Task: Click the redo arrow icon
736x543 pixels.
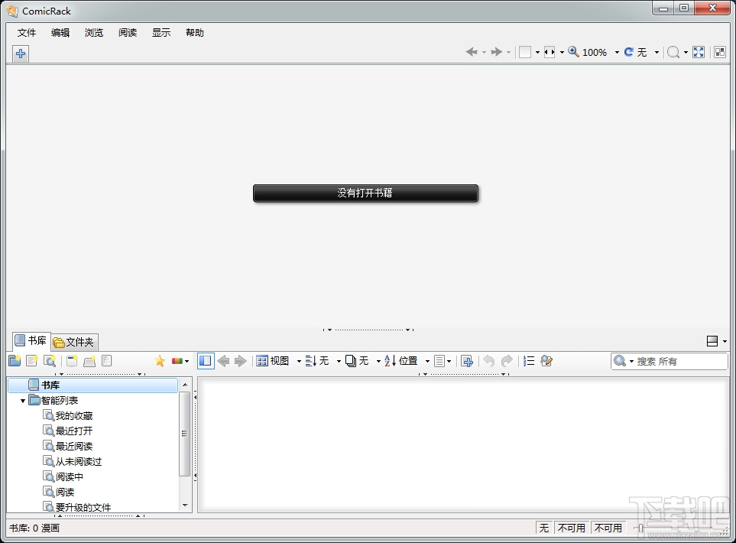Action: coord(507,361)
